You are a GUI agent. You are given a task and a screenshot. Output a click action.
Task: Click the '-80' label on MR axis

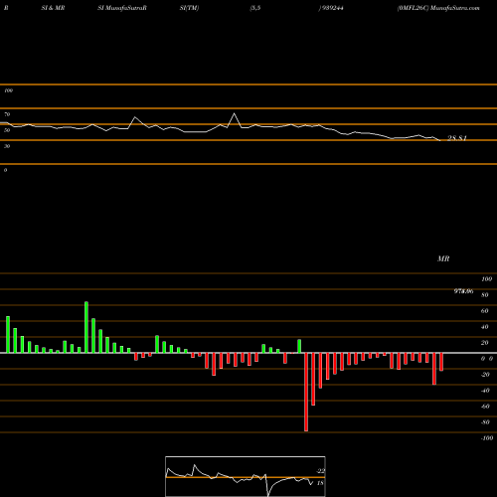485,422
